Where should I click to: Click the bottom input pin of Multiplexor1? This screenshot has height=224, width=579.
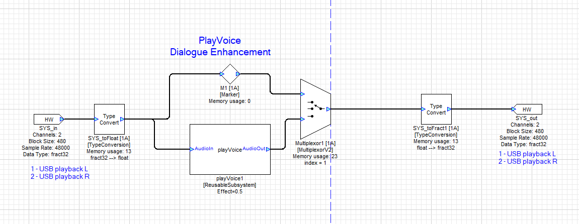tap(303, 119)
